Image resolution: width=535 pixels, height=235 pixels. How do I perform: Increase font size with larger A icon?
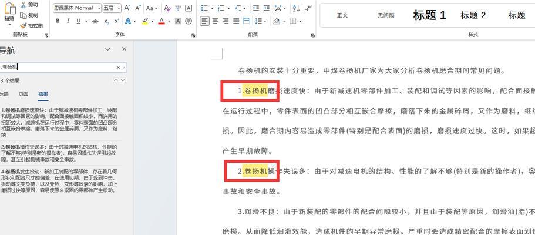(x=127, y=8)
